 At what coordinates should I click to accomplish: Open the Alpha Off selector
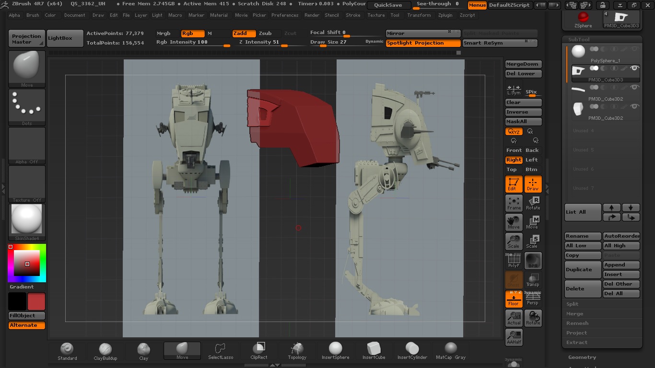pos(27,146)
